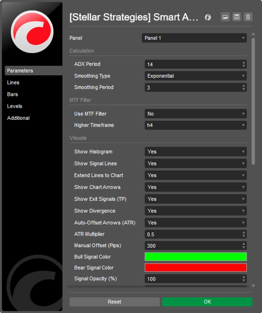Click the Smoothing Type label

pos(92,76)
